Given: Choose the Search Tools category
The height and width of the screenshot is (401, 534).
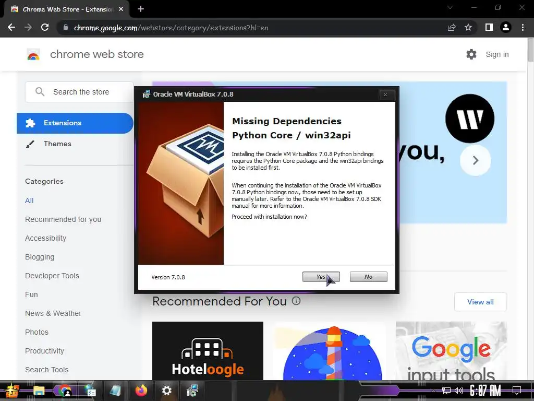Looking at the screenshot, I should (46, 370).
